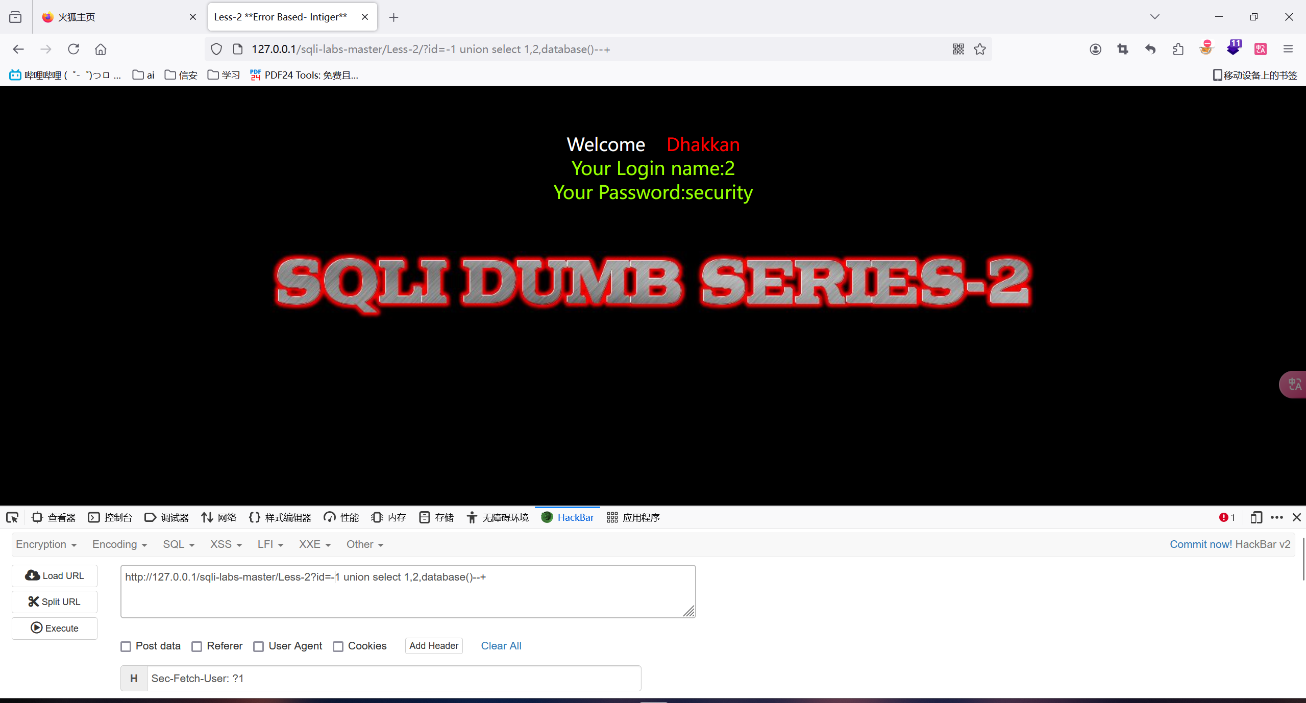Viewport: 1306px width, 703px height.
Task: Click Split URL button
Action: (55, 602)
